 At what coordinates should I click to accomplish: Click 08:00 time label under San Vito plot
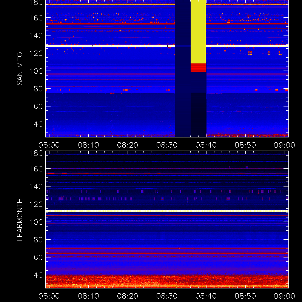pyautogui.click(x=49, y=145)
